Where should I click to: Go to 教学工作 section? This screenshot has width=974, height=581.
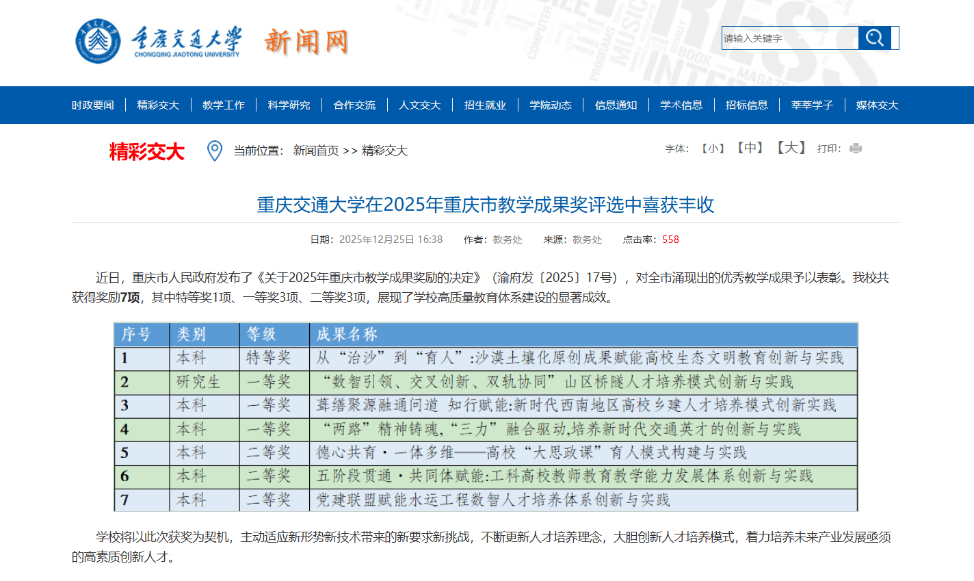[x=224, y=105]
